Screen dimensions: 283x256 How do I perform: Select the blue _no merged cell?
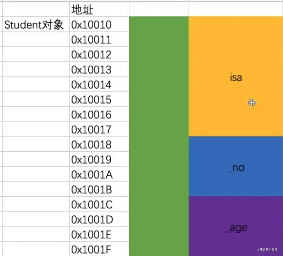(x=236, y=167)
